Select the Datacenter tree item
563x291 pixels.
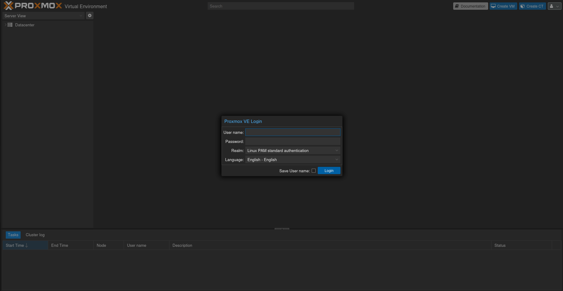tap(48, 25)
